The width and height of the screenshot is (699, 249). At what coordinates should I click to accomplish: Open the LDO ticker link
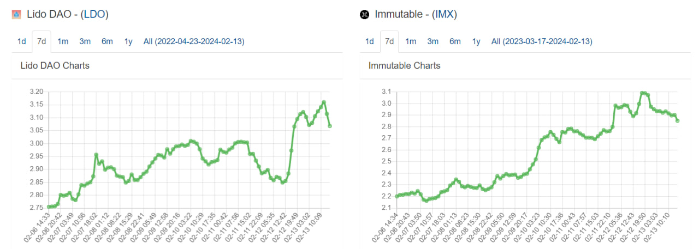click(x=94, y=15)
